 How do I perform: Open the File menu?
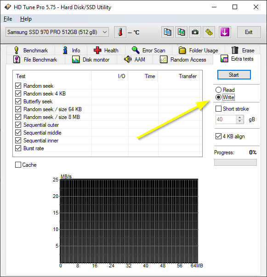click(8, 19)
